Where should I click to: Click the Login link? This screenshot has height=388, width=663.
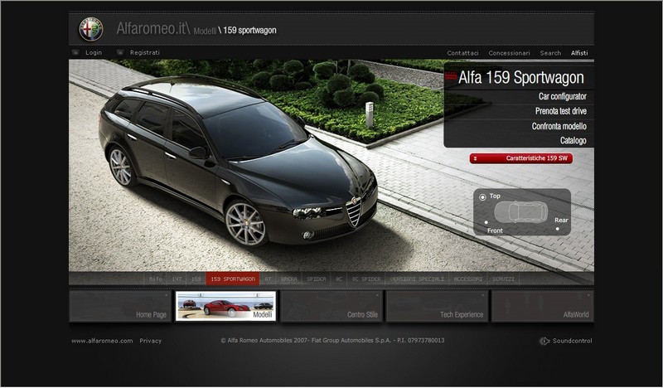(94, 53)
